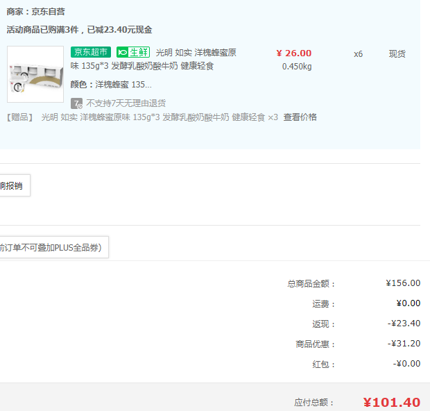This screenshot has width=430, height=411.
Task: Open the yogurt product thumbnail image
Action: 35,74
